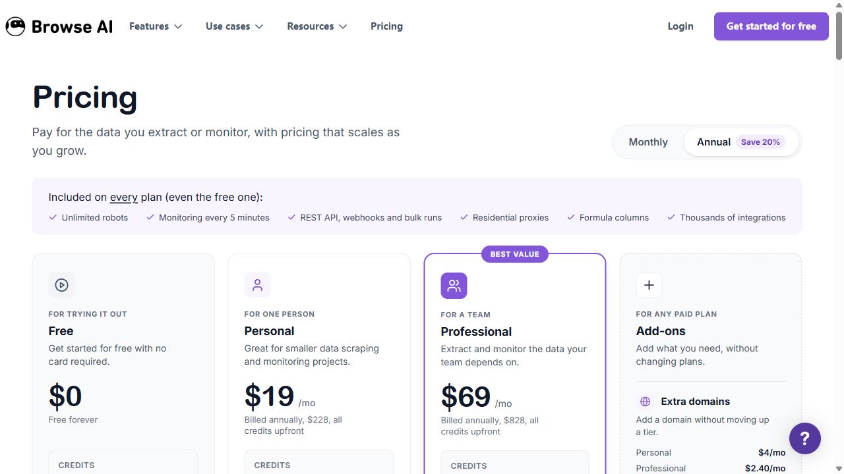Click the scrollbar up arrow

point(839,5)
